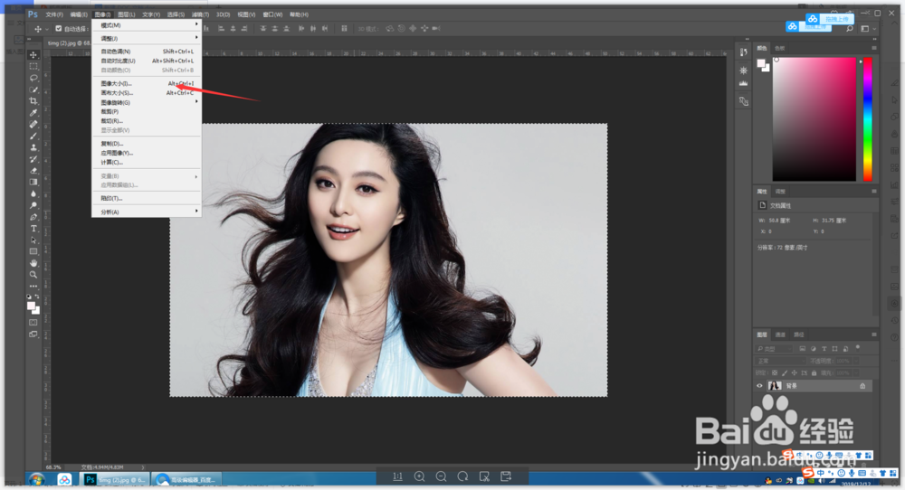Expand the Adjustments (调整) submenu
The height and width of the screenshot is (490, 905).
coord(147,38)
